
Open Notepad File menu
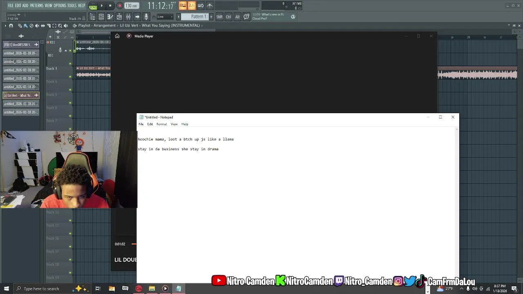pos(141,124)
